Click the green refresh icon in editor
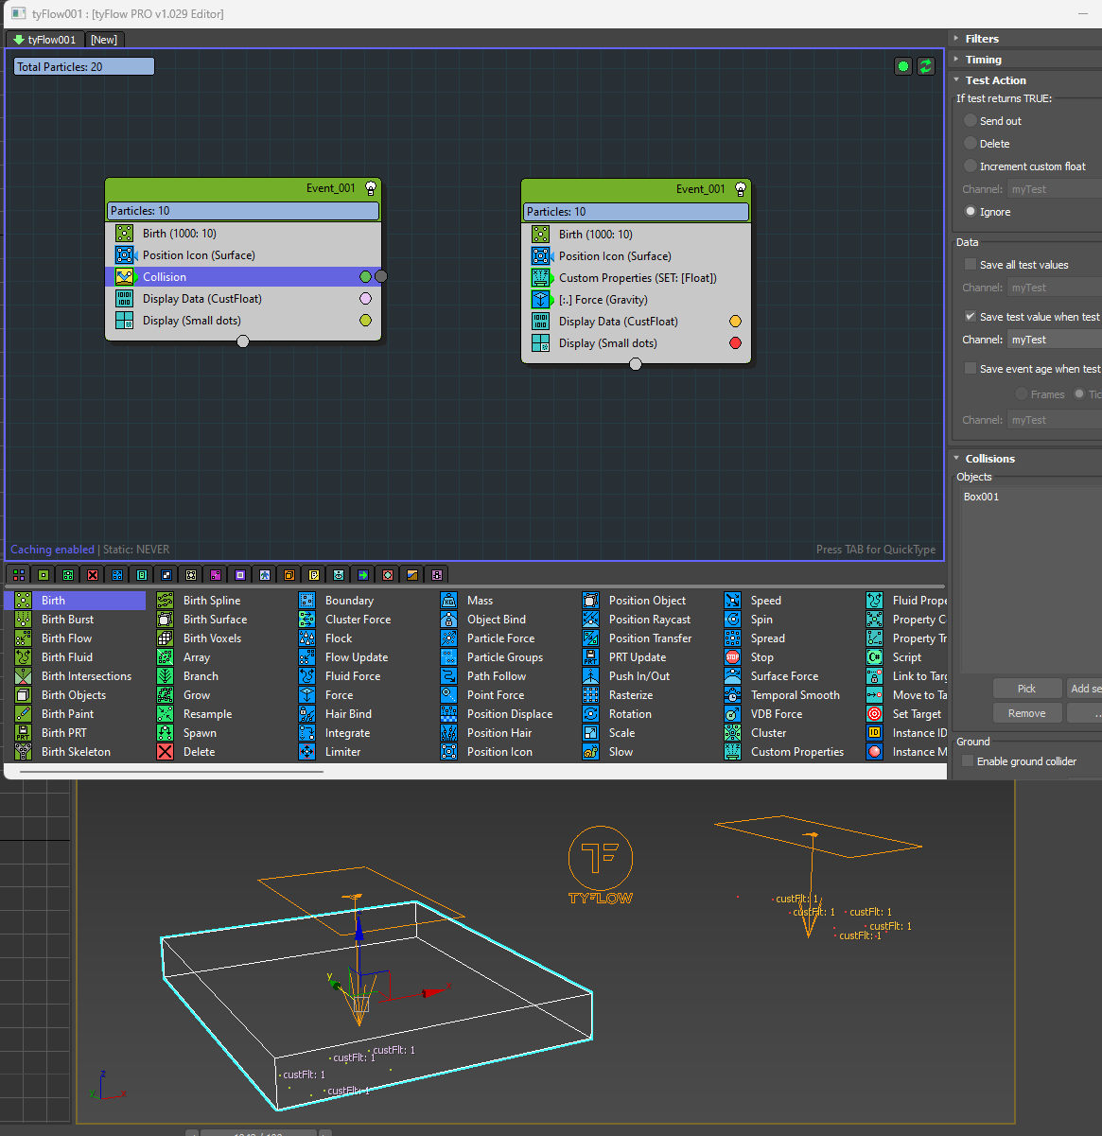This screenshot has width=1102, height=1136. click(x=926, y=66)
